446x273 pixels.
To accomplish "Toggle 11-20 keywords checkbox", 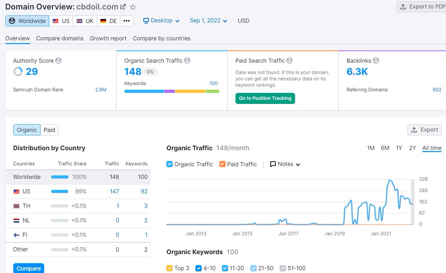I will coord(225,268).
